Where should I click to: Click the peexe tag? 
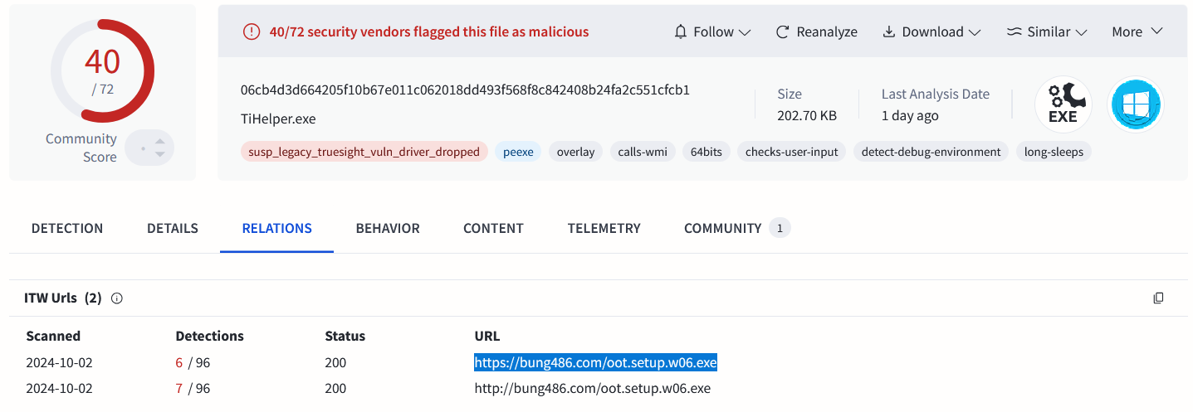(518, 152)
